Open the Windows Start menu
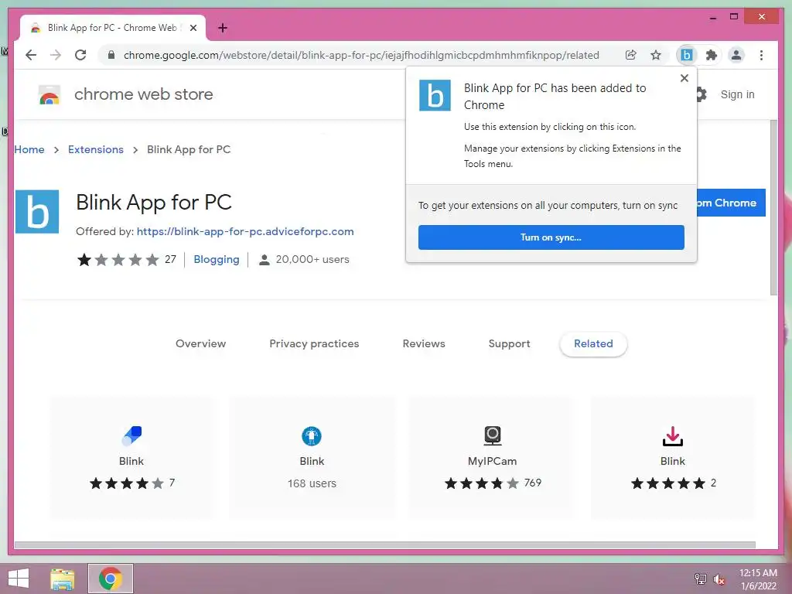 click(19, 579)
